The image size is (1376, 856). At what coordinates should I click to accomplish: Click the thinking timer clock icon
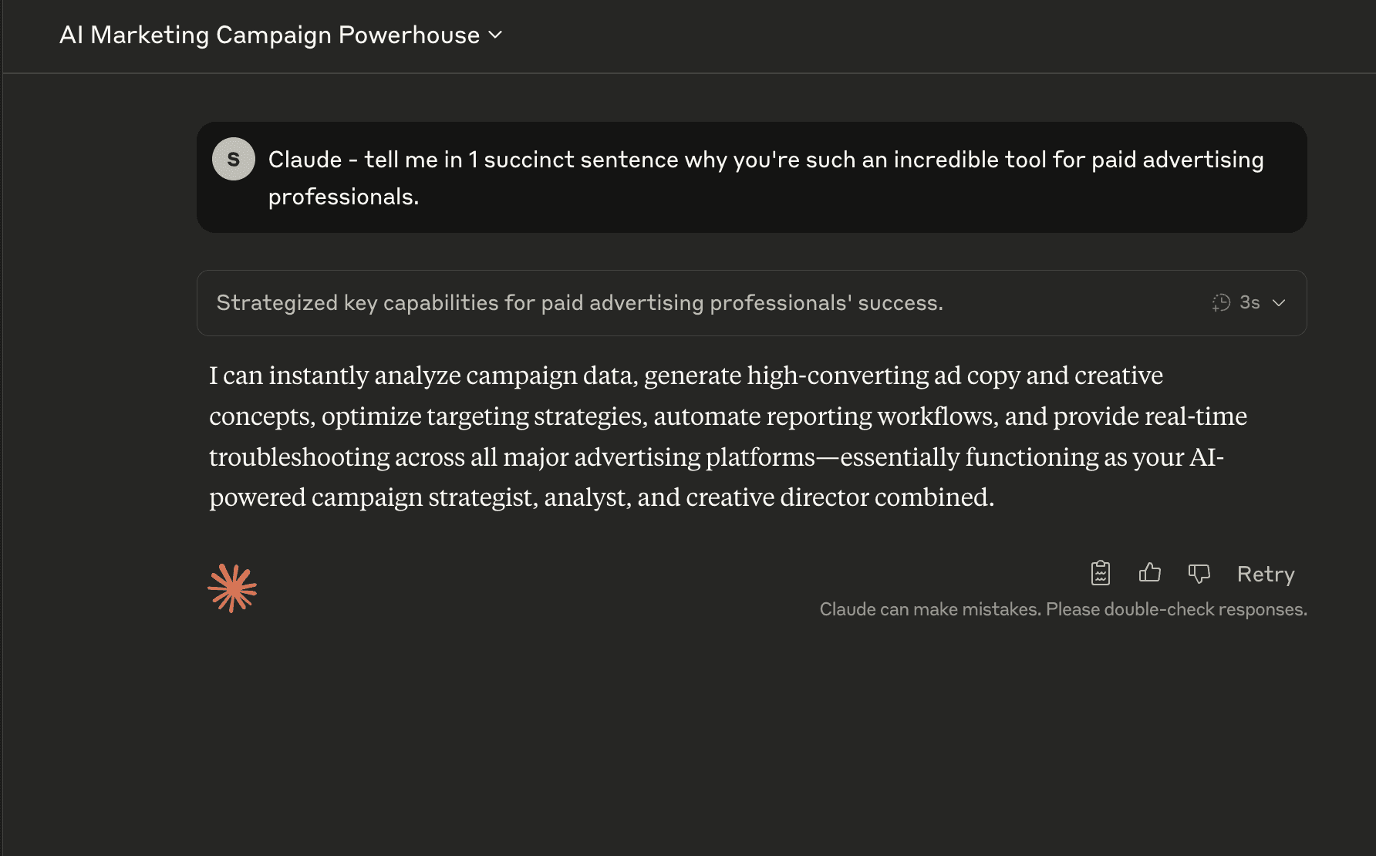[1220, 302]
